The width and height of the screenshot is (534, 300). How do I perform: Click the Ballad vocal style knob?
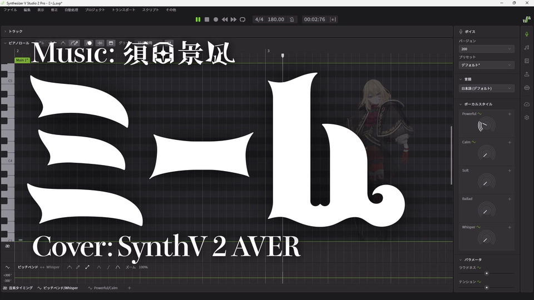pos(486,210)
